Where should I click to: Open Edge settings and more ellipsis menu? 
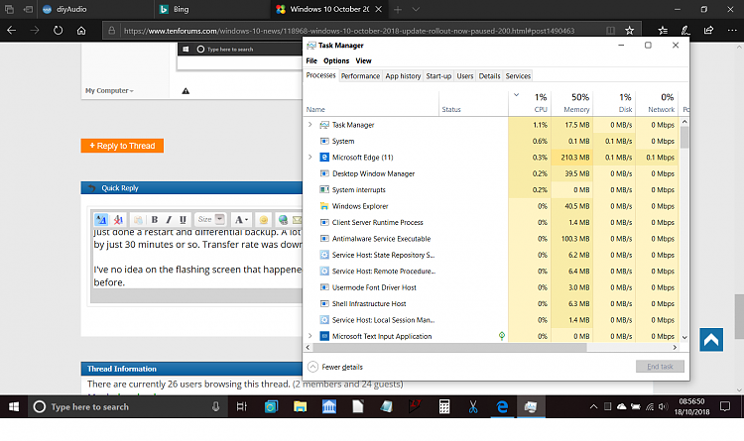tap(732, 31)
